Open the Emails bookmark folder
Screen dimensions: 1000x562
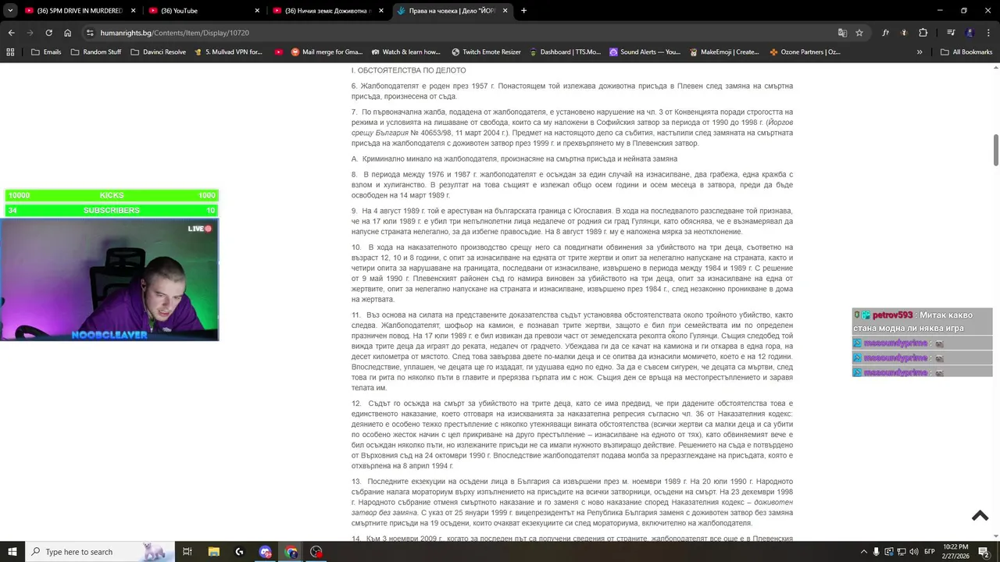(46, 52)
